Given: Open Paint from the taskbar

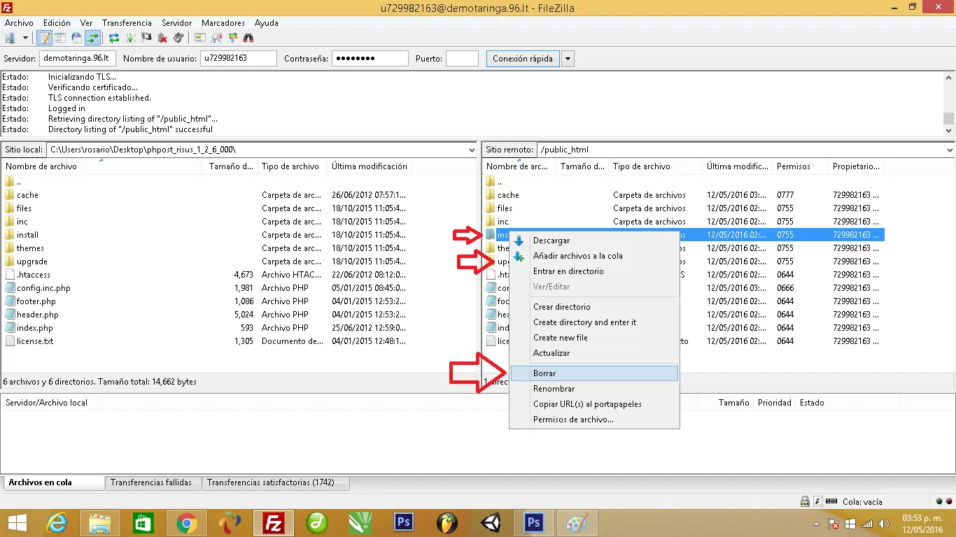Looking at the screenshot, I should click(x=577, y=523).
